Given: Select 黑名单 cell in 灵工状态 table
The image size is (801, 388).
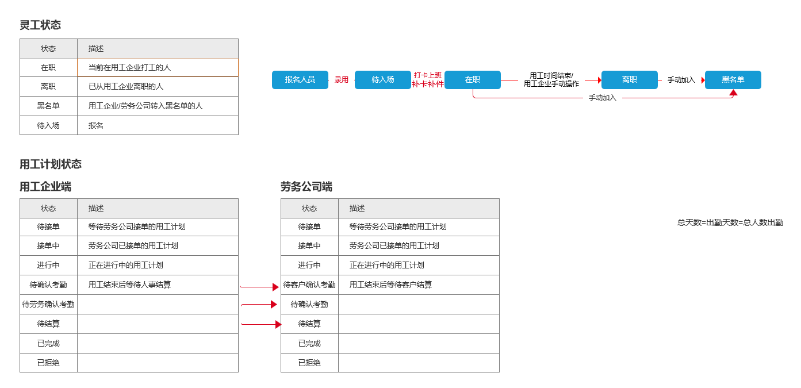Looking at the screenshot, I should (x=48, y=106).
